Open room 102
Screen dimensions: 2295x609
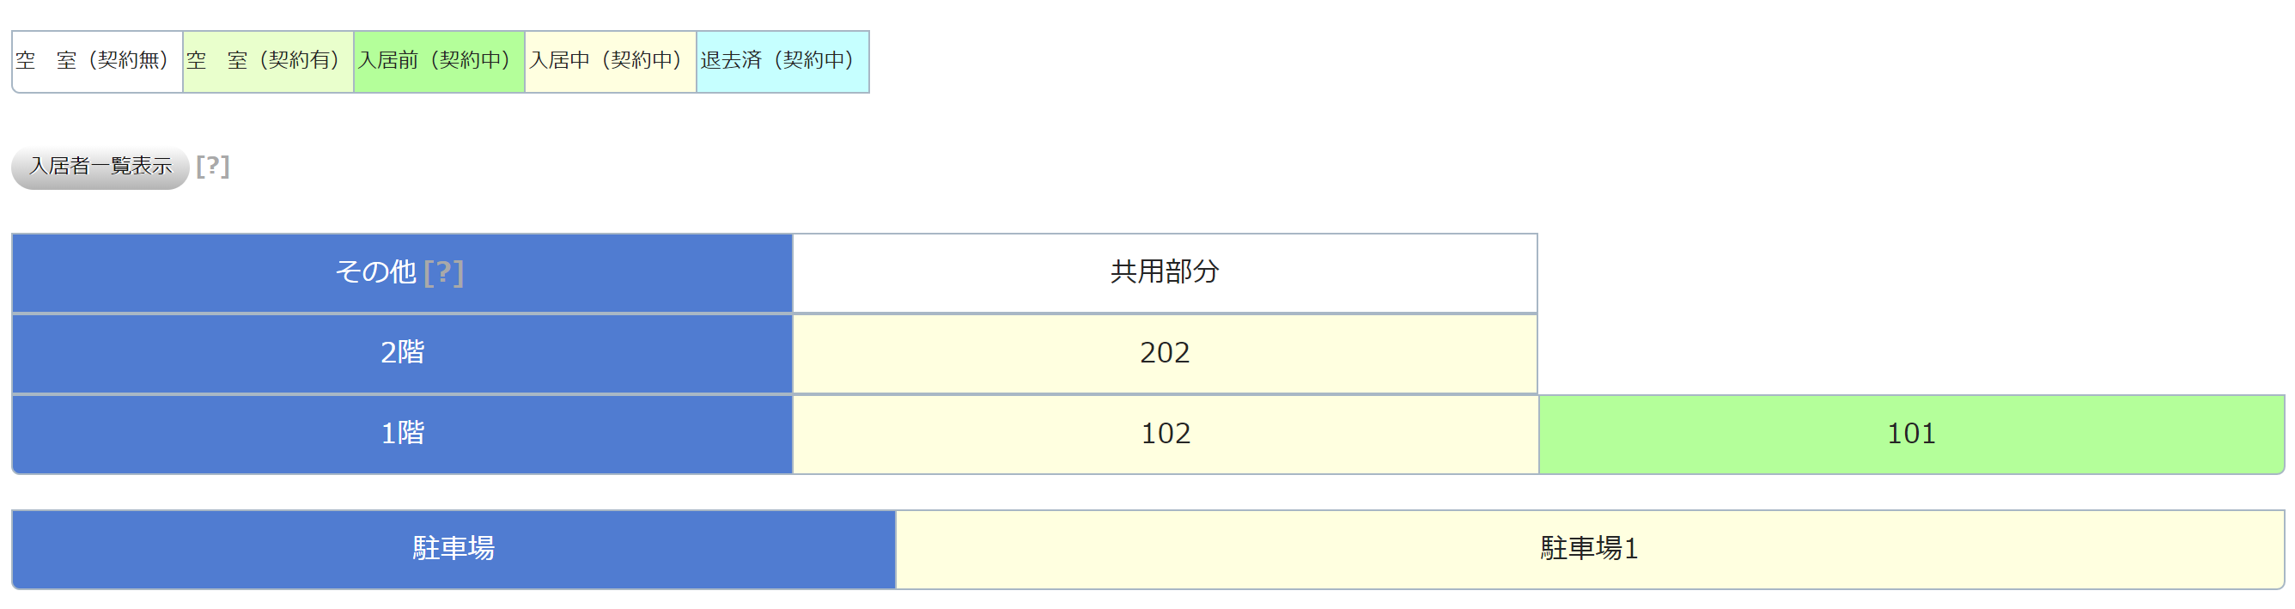tap(1165, 435)
